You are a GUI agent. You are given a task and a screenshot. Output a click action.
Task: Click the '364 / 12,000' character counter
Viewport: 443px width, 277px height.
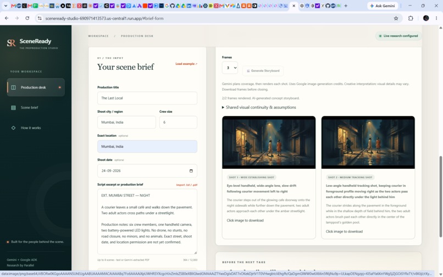(x=190, y=260)
